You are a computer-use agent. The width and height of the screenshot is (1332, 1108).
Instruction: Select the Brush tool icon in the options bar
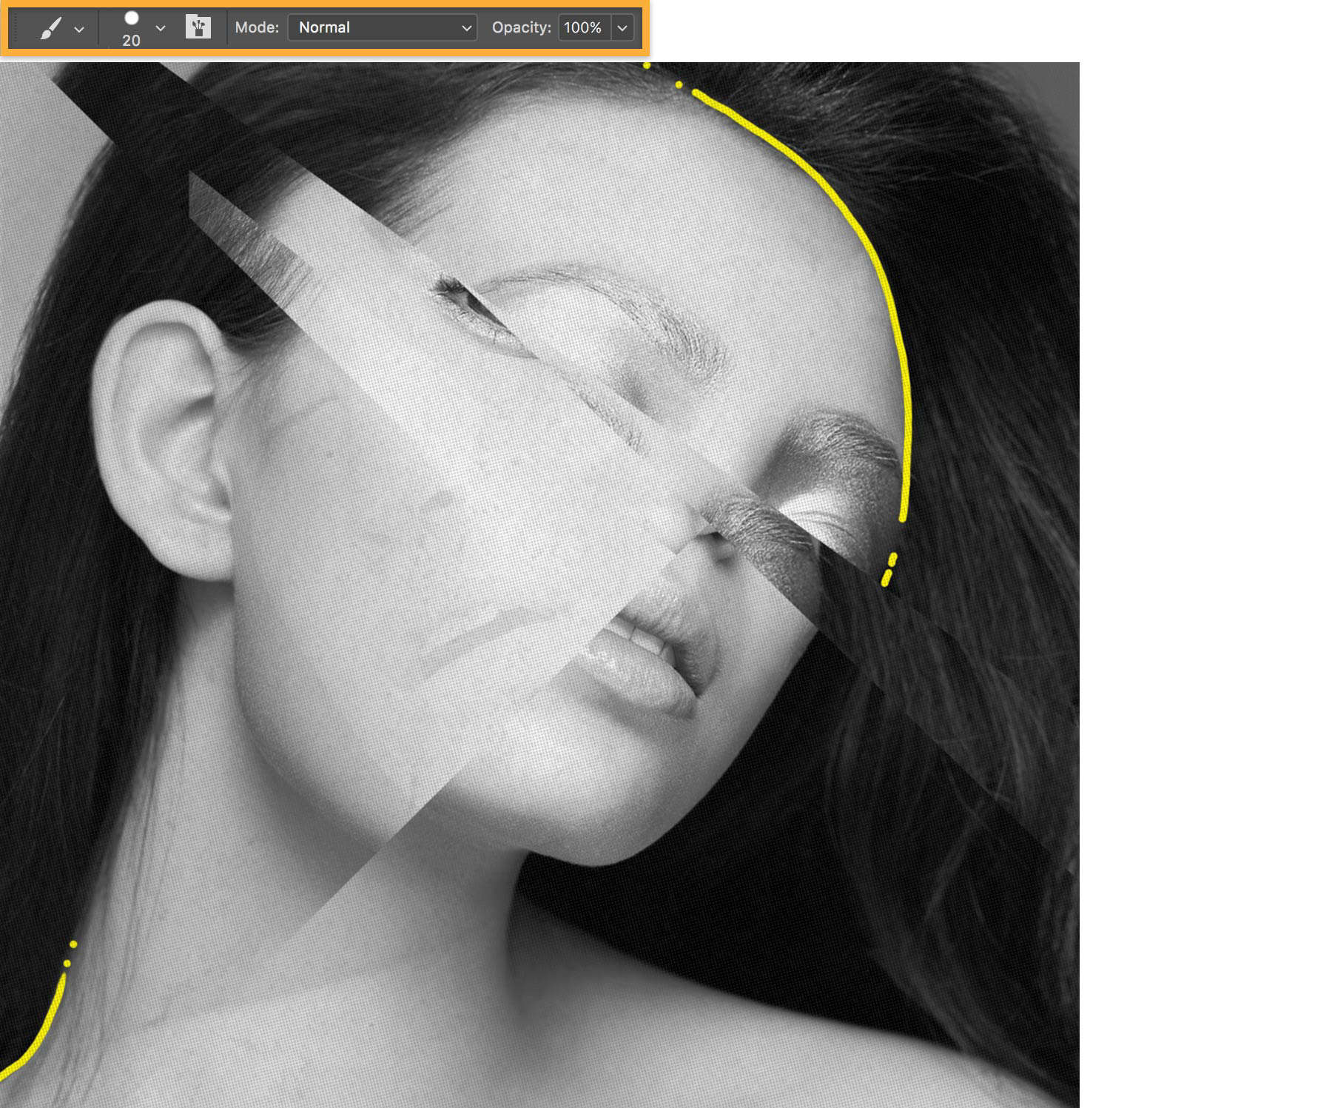tap(48, 27)
